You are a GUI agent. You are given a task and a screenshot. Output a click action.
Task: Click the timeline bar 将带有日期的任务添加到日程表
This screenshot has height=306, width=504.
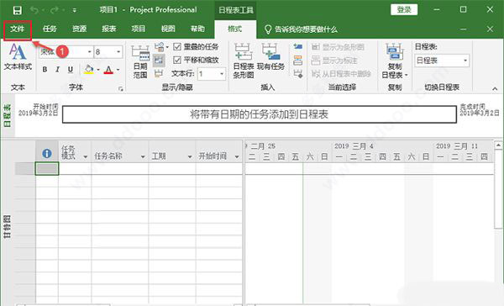tap(260, 114)
